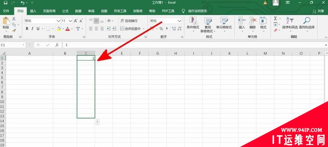328x147 pixels.
Task: Decrease font size with smaller A icon
Action: pos(81,21)
